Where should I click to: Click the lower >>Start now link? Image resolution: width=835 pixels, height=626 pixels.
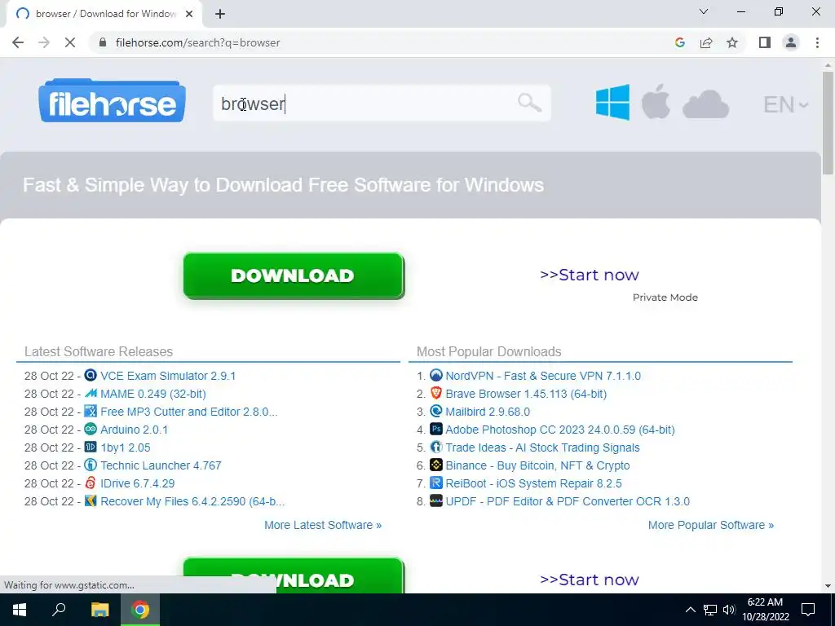tap(590, 580)
